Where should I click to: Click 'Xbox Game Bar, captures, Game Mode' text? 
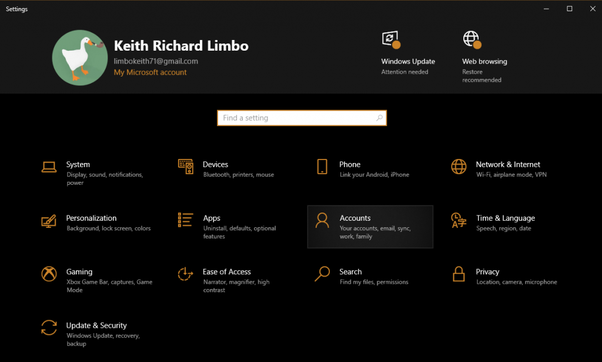[109, 286]
